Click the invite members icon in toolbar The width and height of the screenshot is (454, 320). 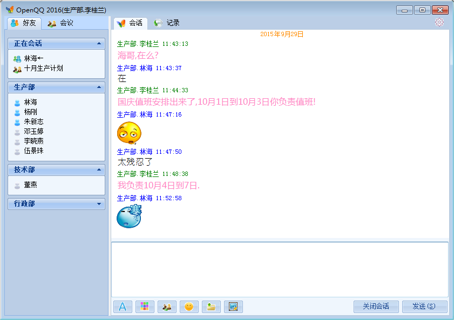(167, 307)
